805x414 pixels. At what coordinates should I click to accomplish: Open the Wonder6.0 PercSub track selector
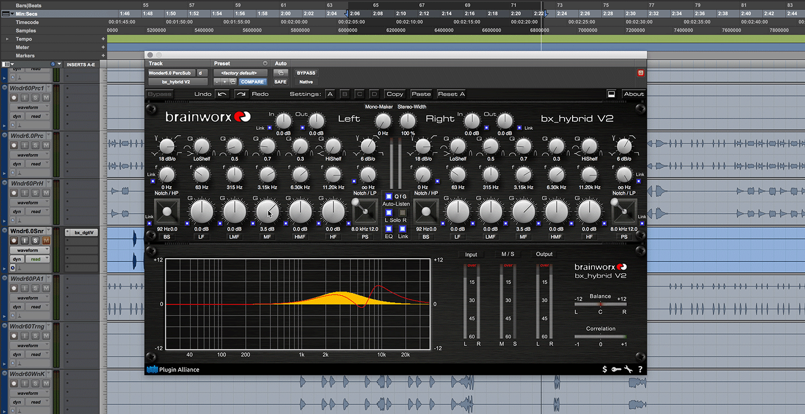click(x=172, y=73)
